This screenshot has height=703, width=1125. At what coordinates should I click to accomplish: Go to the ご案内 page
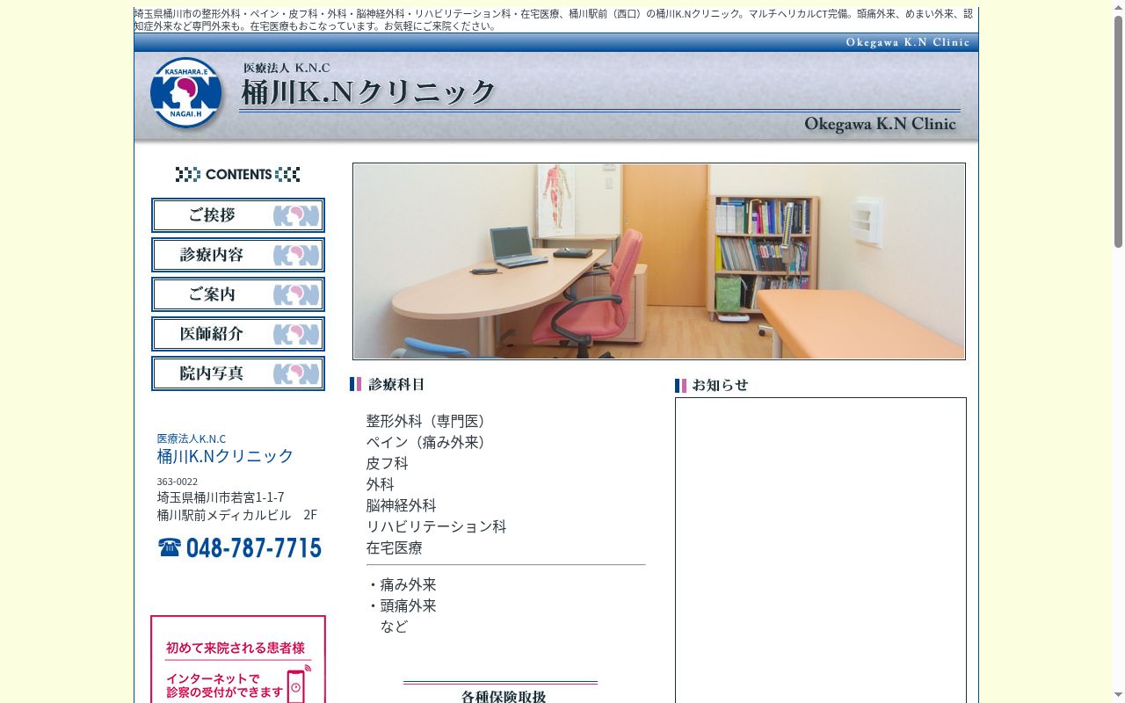(x=238, y=294)
